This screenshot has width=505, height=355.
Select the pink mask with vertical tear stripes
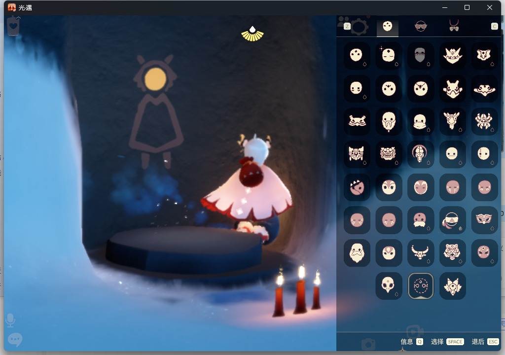452,187
